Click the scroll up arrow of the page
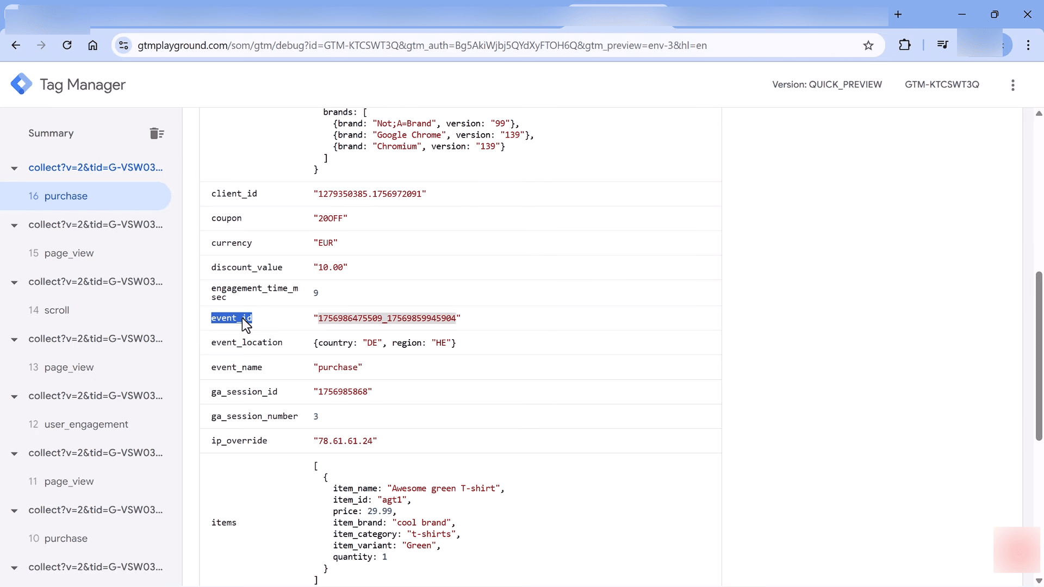This screenshot has height=587, width=1044. point(1039,113)
